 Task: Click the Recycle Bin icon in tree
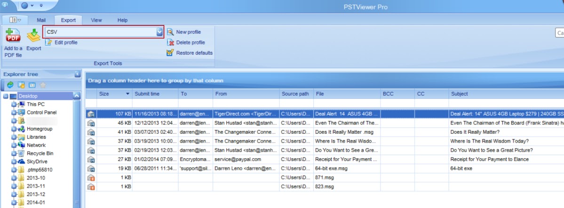point(21,154)
